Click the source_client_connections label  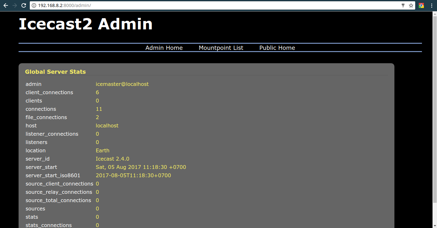click(x=59, y=184)
